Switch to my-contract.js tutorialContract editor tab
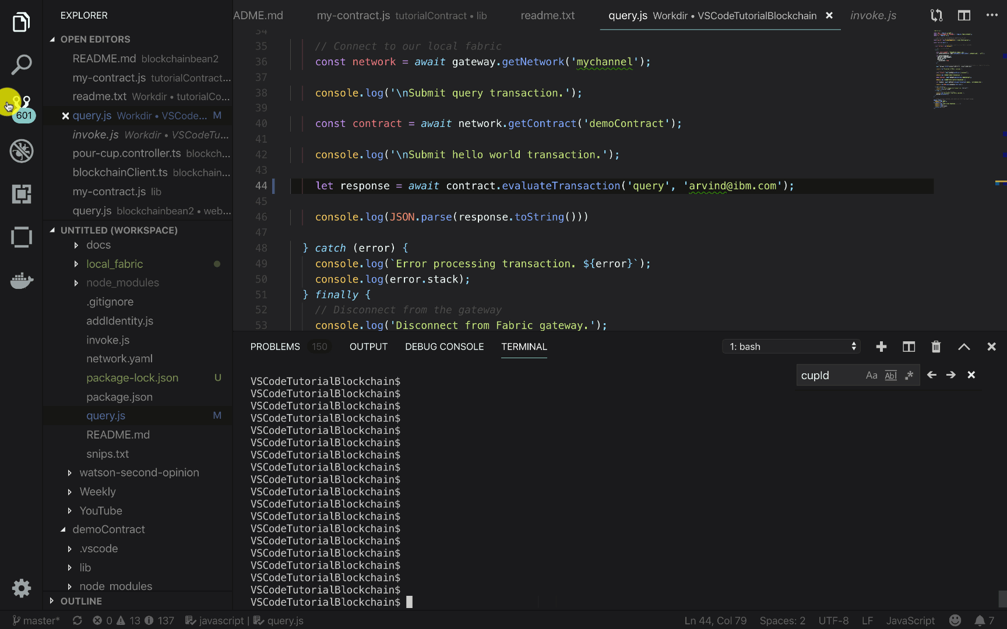This screenshot has width=1007, height=629. pyautogui.click(x=402, y=16)
